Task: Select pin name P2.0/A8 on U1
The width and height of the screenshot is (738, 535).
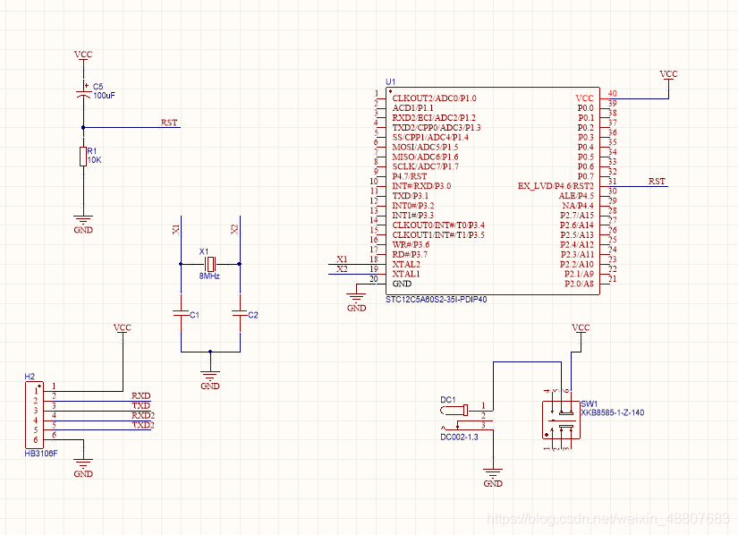Action: coord(580,284)
